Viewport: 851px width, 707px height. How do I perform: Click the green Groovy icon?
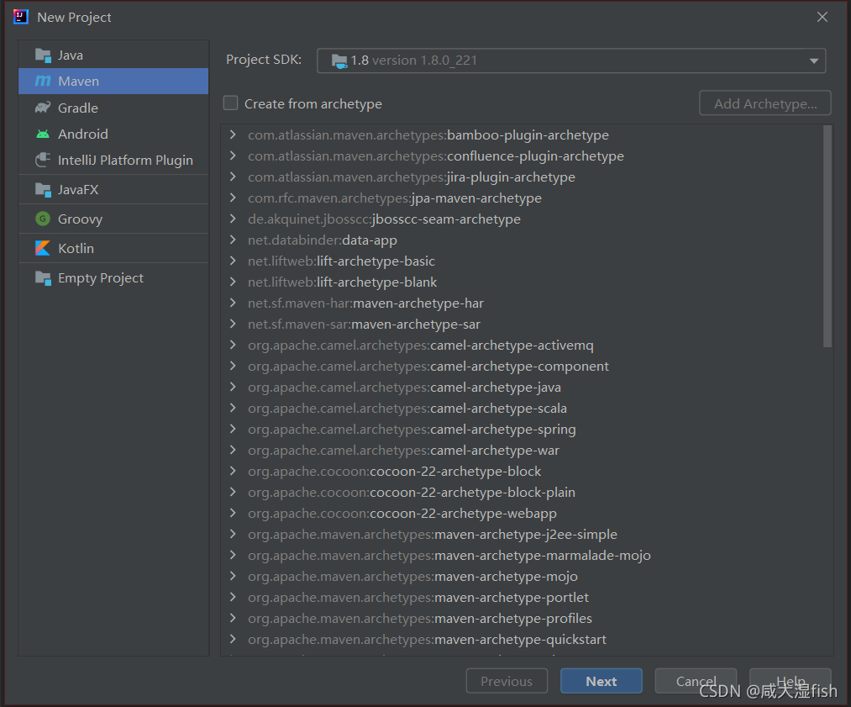(x=43, y=219)
